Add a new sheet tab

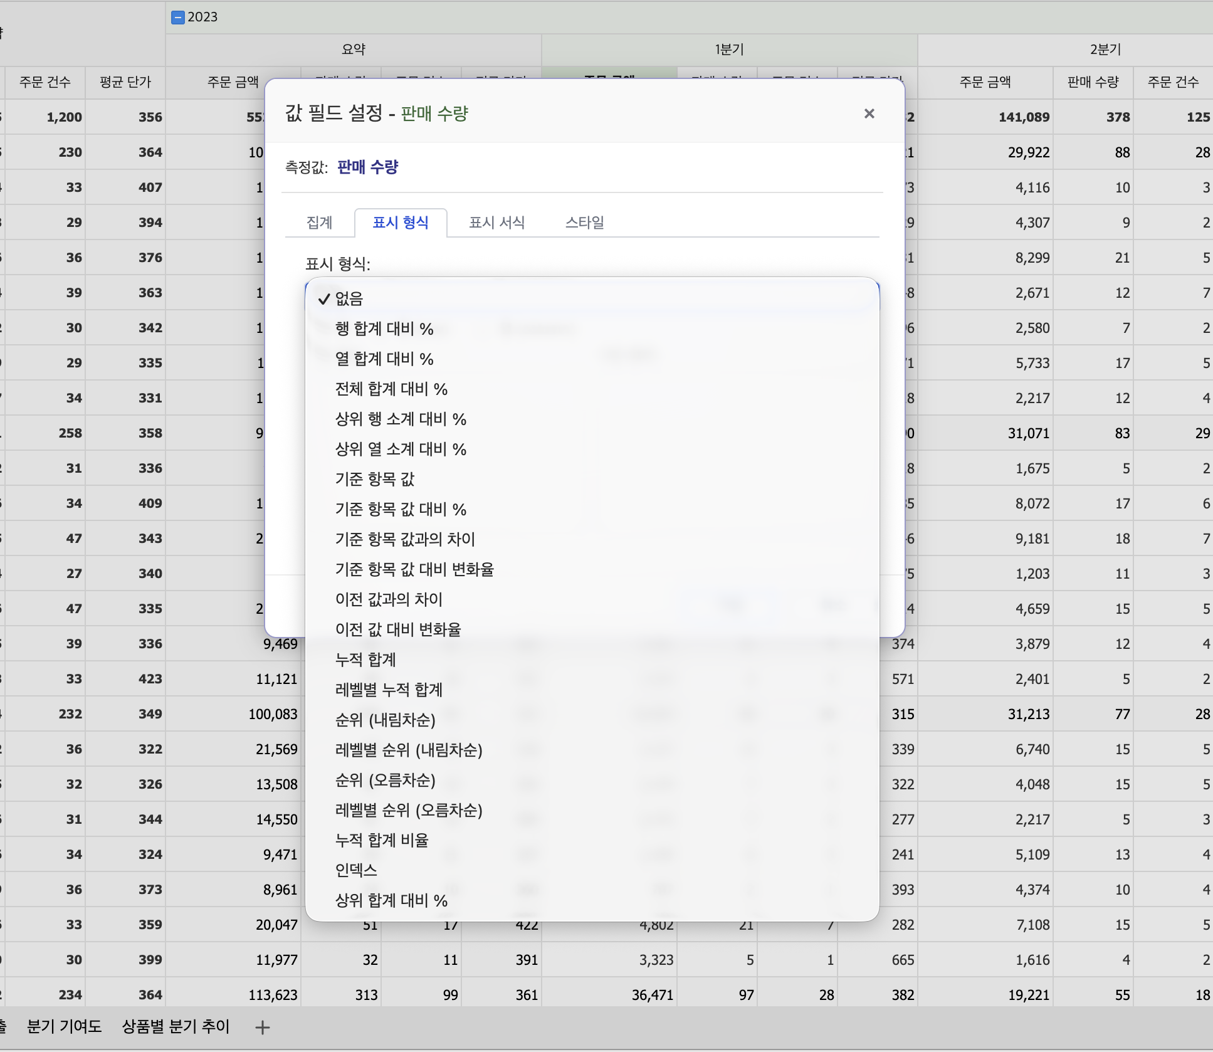[x=263, y=1027]
